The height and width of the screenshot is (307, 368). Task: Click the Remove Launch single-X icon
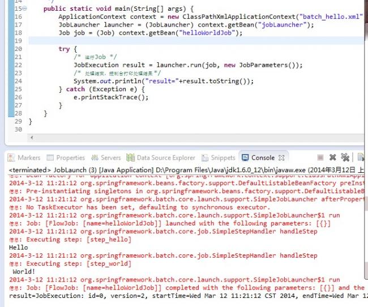pos(332,158)
